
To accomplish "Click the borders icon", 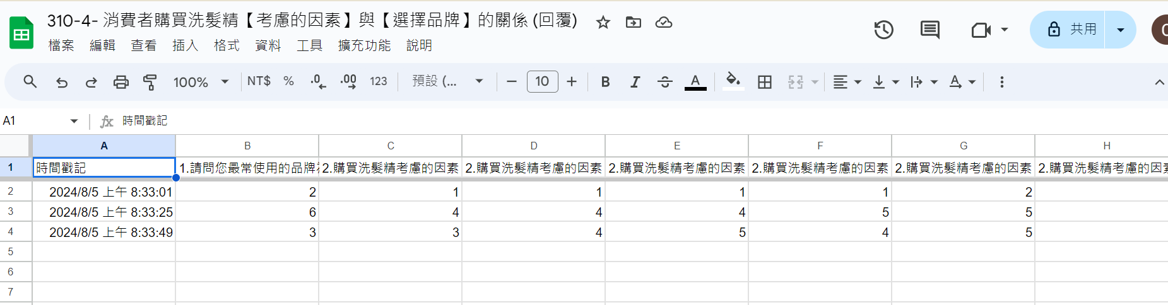I will point(765,82).
